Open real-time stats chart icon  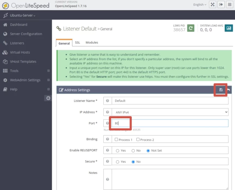pyautogui.click(x=229, y=28)
